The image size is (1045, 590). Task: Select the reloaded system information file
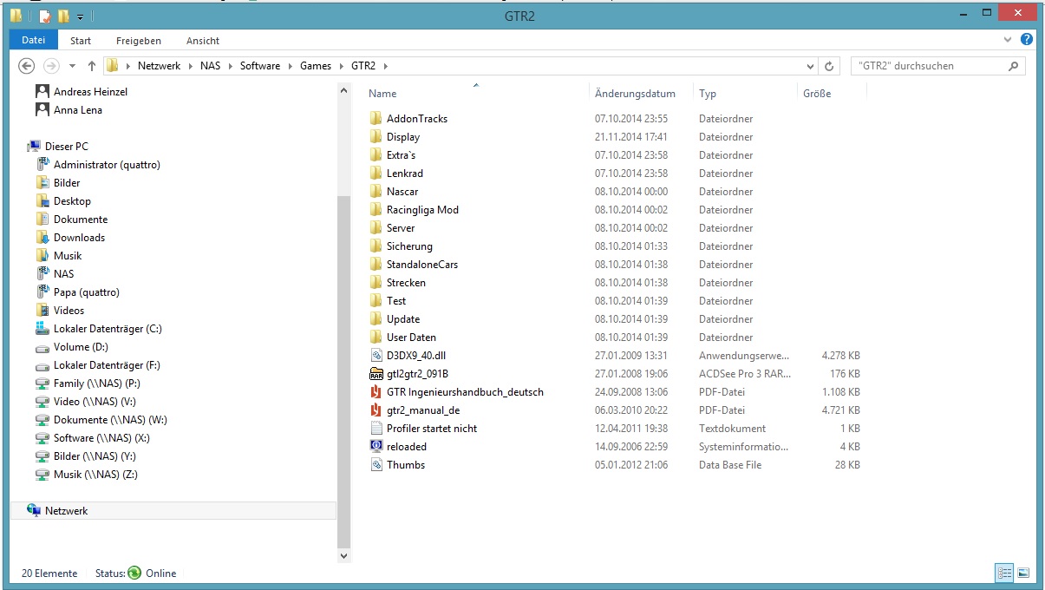pyautogui.click(x=406, y=447)
